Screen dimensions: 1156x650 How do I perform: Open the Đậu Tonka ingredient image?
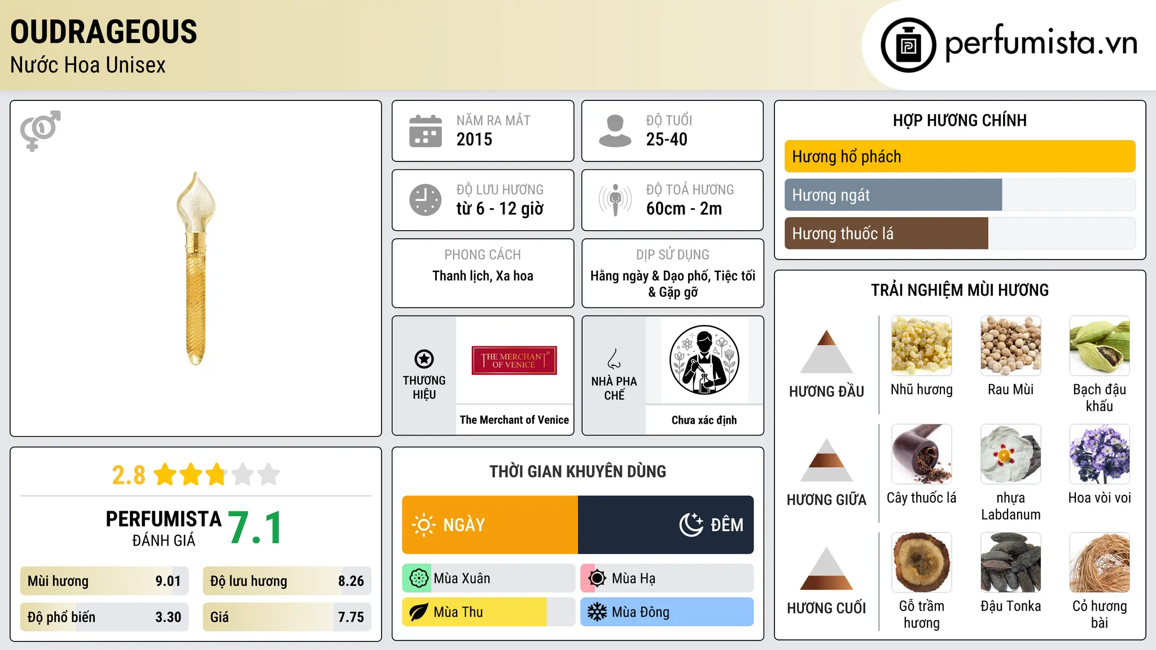click(x=1011, y=563)
